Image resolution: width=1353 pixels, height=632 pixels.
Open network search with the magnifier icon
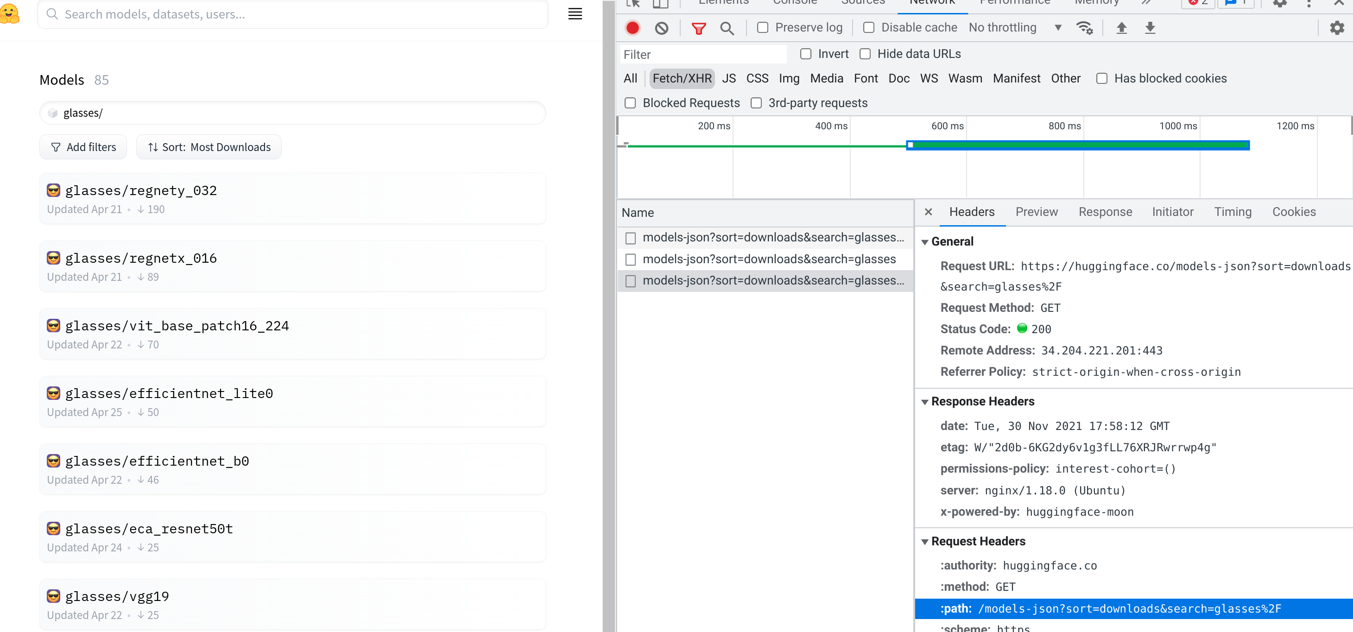[727, 28]
